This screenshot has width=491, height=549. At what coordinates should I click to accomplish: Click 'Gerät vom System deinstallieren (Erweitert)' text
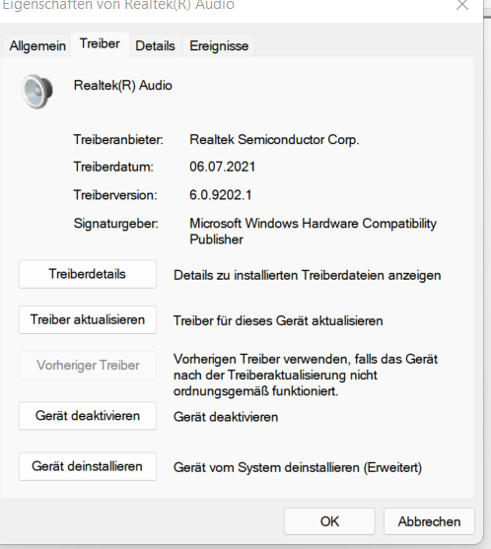[298, 468]
